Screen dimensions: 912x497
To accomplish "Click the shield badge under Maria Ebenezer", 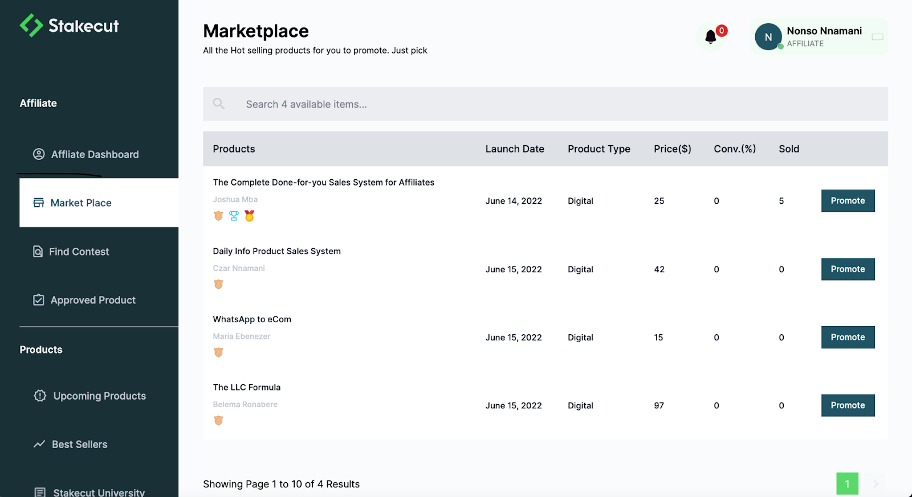I will point(218,352).
